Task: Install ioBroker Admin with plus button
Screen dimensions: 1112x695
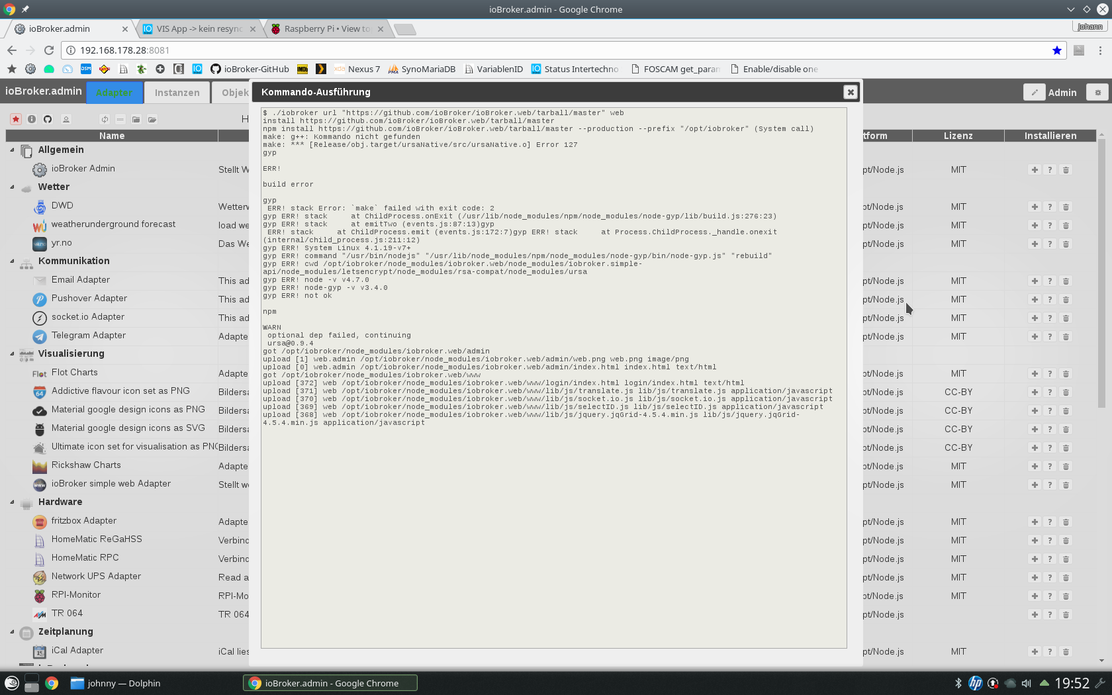Action: point(1035,170)
